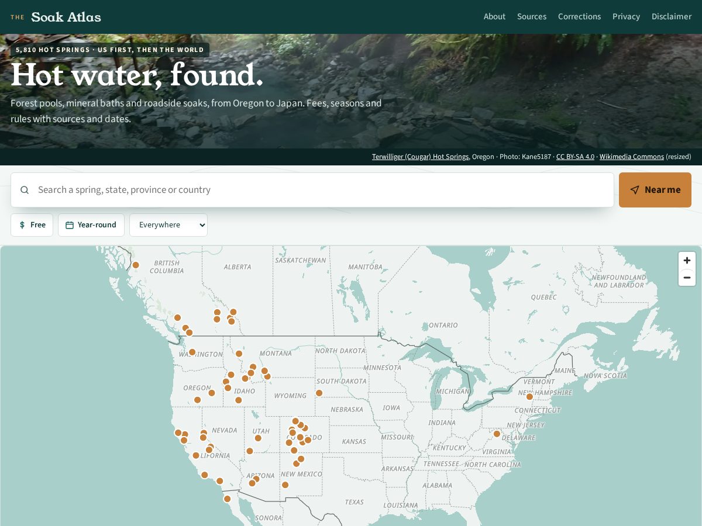The height and width of the screenshot is (526, 702).
Task: Open the Disclaimer page
Action: [672, 16]
